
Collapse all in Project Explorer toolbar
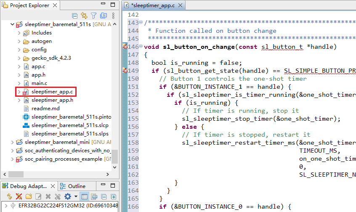(75, 16)
